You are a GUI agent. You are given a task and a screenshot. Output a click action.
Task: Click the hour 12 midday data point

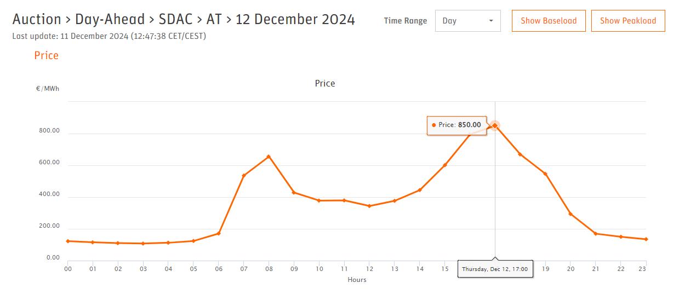coord(369,206)
